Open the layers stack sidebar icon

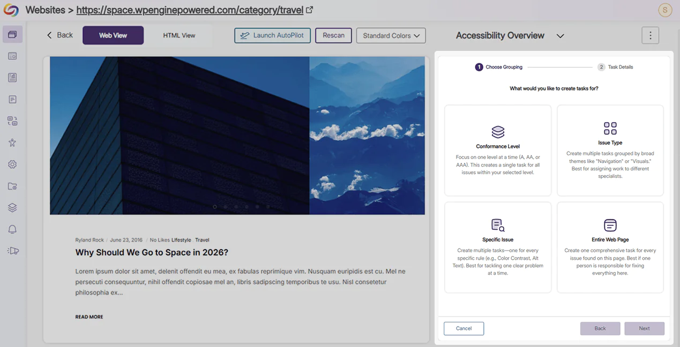[x=12, y=207]
